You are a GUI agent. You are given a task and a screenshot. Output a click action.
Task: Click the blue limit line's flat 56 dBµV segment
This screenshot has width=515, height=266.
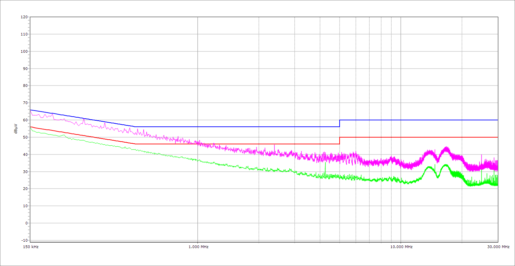(237, 127)
